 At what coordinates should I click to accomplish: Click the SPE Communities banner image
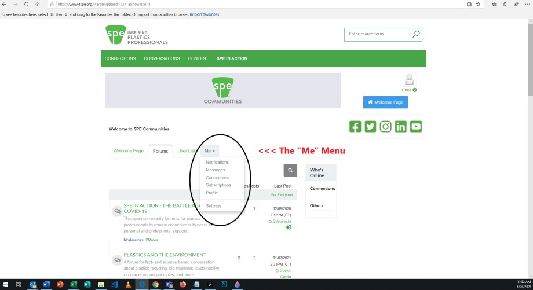(222, 90)
